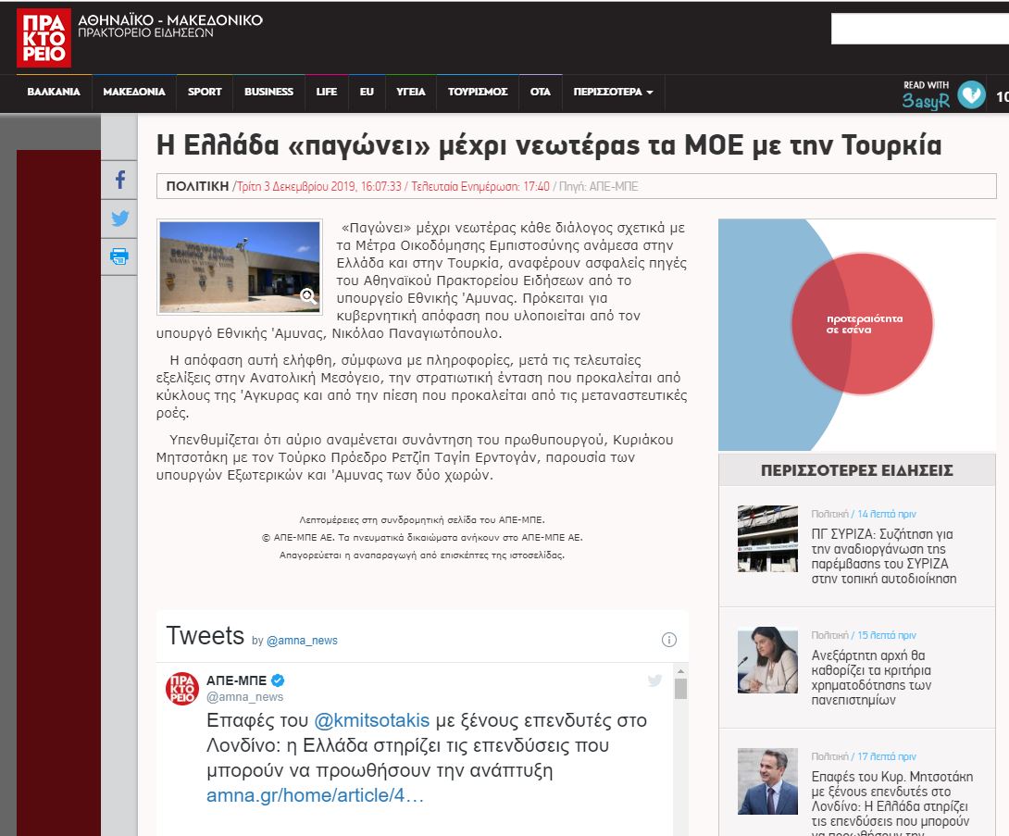
Task: Click the Tweets widget info icon
Action: click(x=669, y=640)
